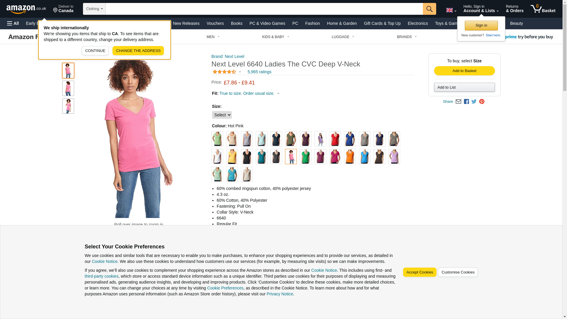Open the Size select dropdown
Image resolution: width=567 pixels, height=319 pixels.
point(222,115)
